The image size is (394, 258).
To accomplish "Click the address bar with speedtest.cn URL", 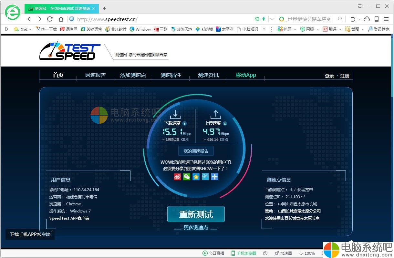I will pyautogui.click(x=161, y=19).
